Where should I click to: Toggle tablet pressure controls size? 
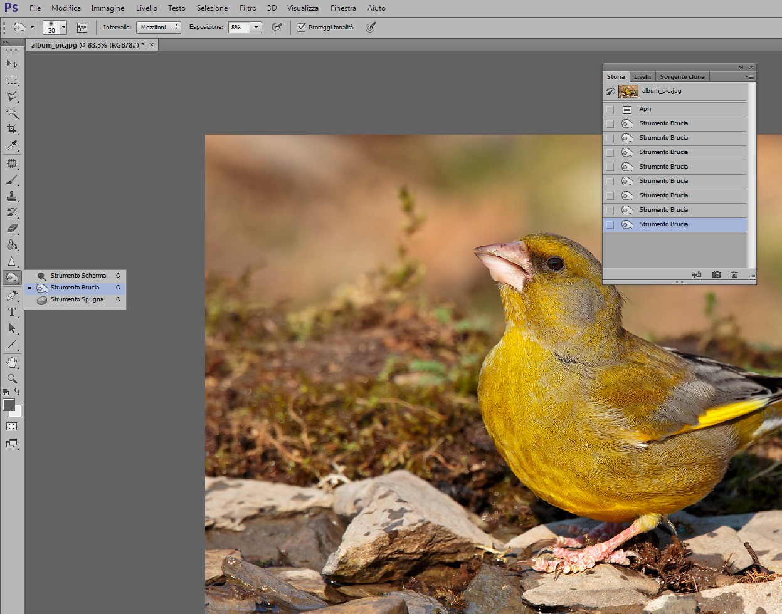click(x=371, y=28)
